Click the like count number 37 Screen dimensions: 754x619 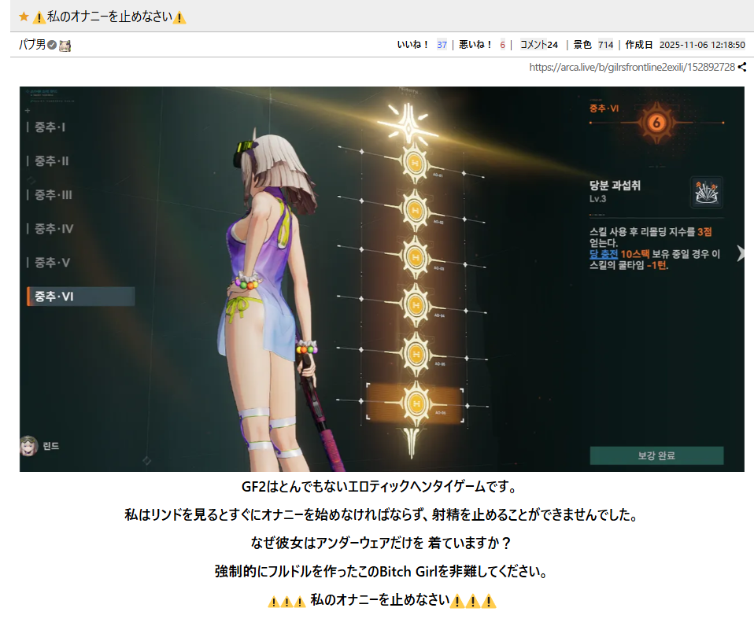point(442,45)
